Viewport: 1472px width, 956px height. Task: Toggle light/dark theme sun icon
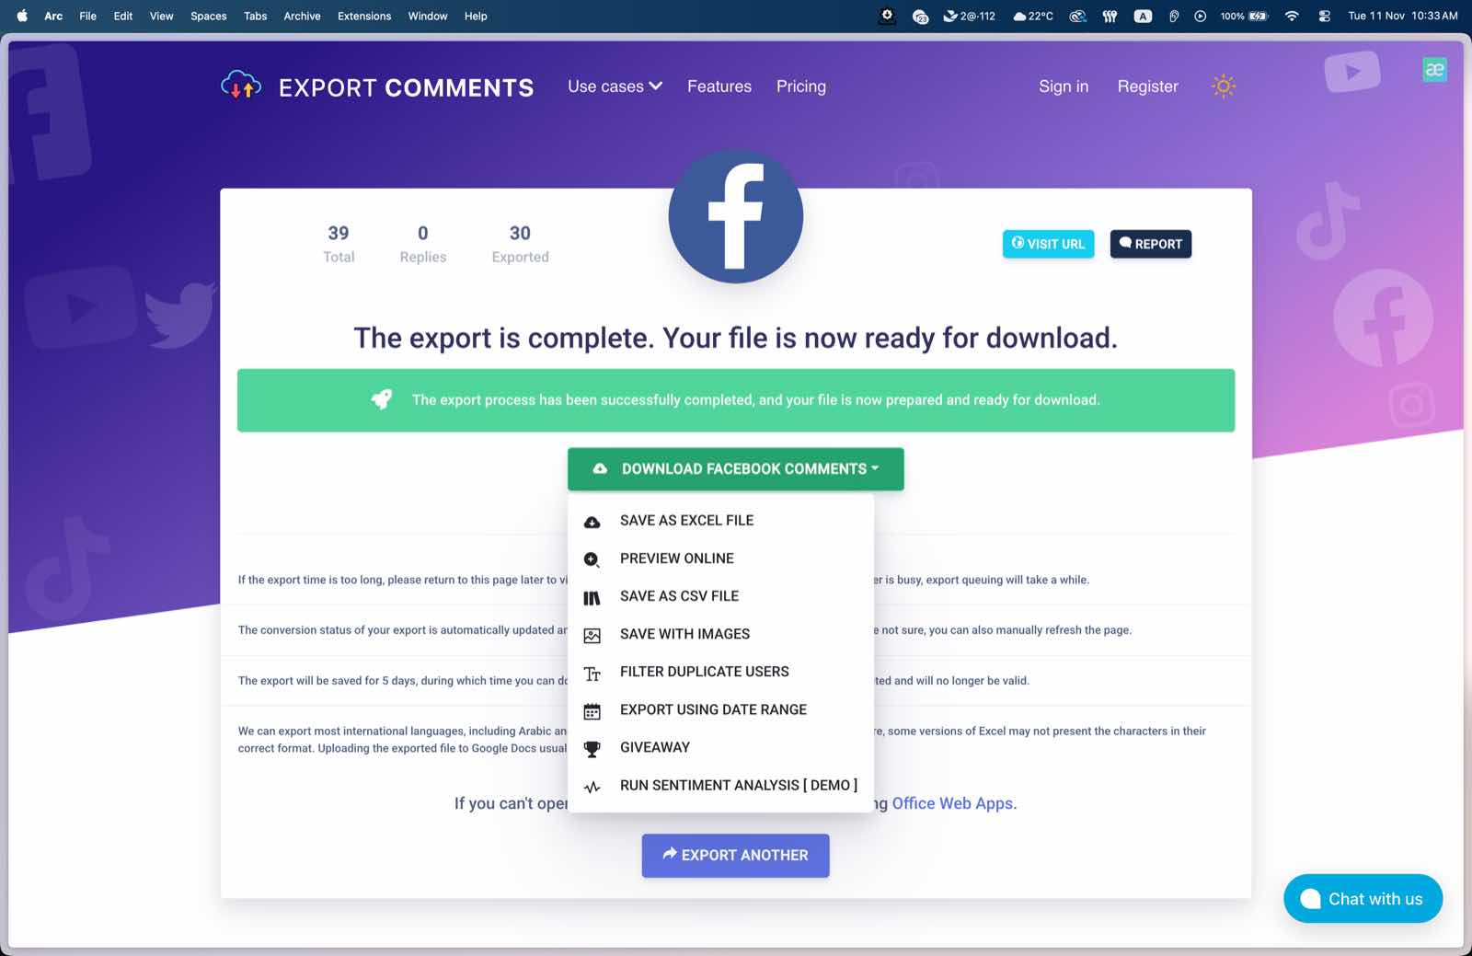[x=1223, y=86]
